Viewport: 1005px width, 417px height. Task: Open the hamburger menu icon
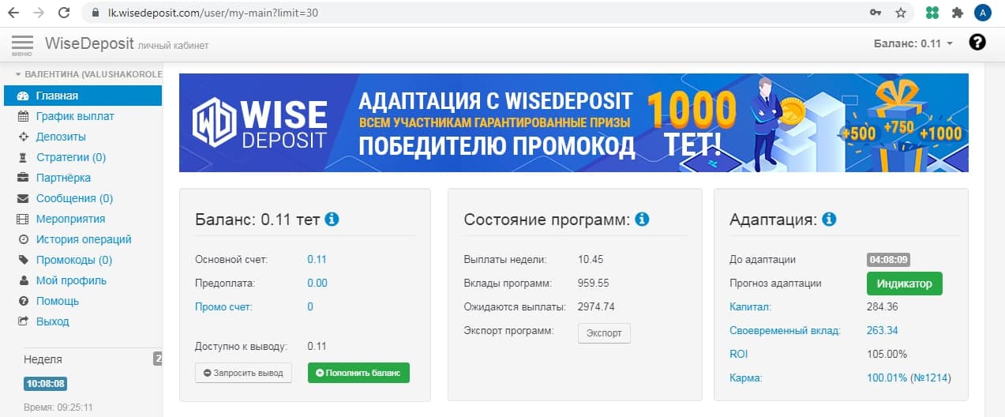(x=22, y=43)
